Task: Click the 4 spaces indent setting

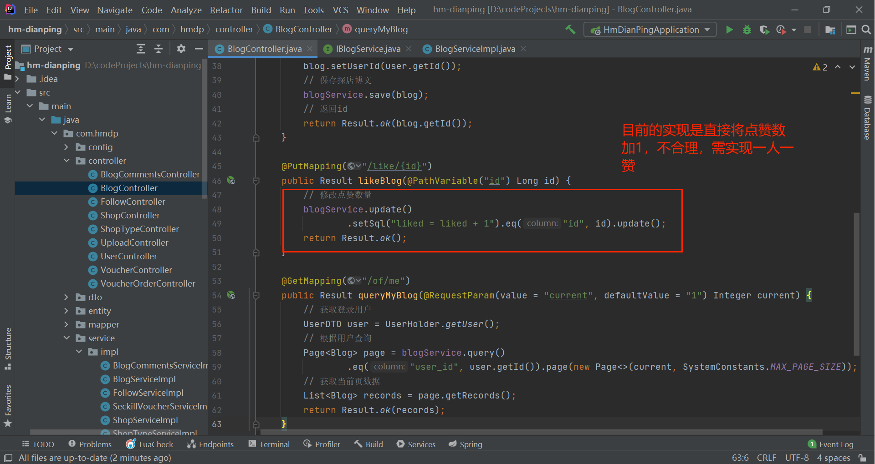Action: pyautogui.click(x=833, y=458)
